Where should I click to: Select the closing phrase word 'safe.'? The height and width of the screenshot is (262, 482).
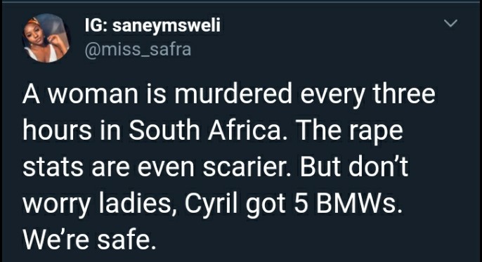126,240
